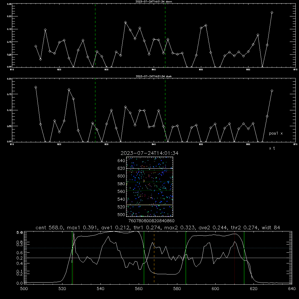Click the green vertical line near 563 in profile plot
This screenshot has width=299, height=299.
tap(144, 258)
